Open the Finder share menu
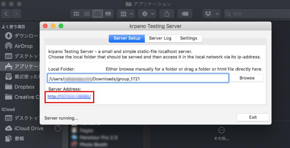290x148 pixels. 167,14
